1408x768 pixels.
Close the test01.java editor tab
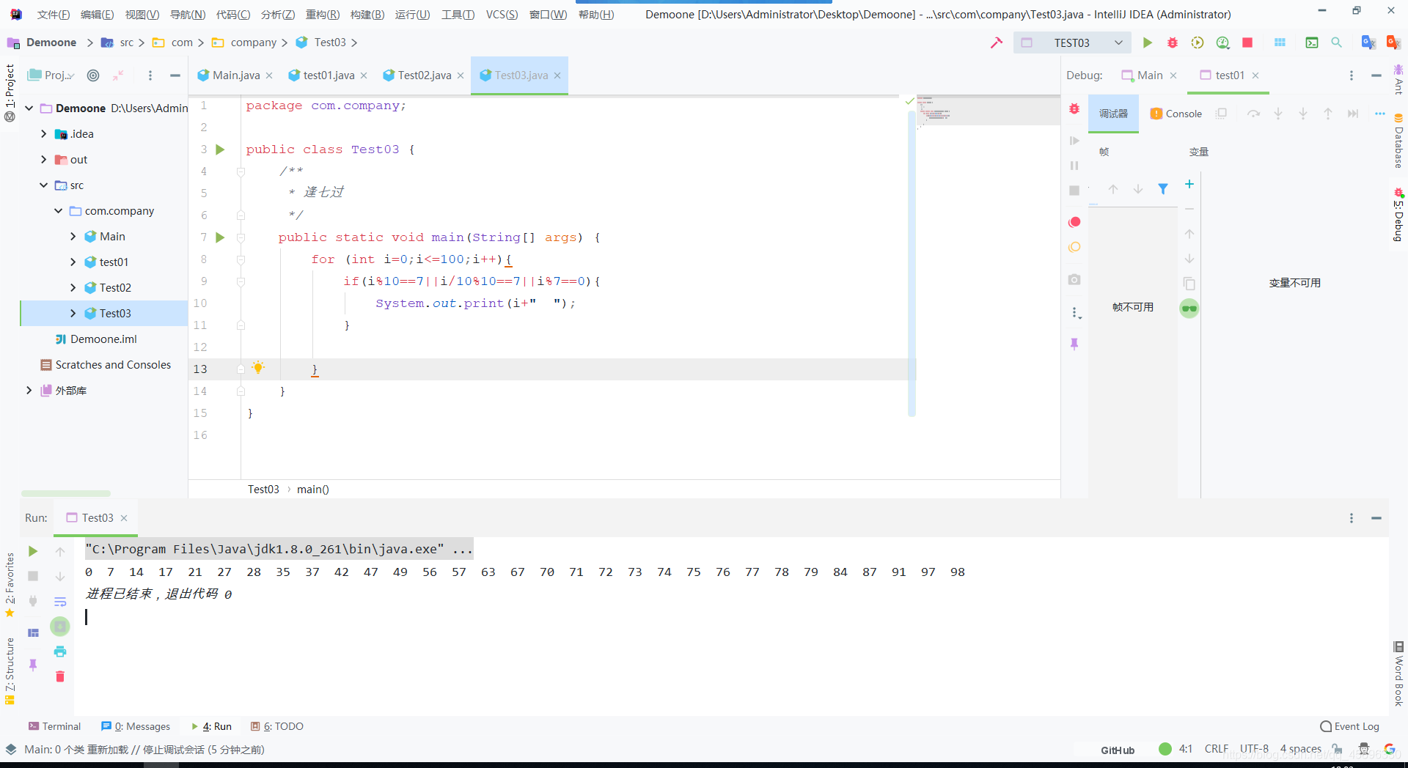[x=364, y=75]
